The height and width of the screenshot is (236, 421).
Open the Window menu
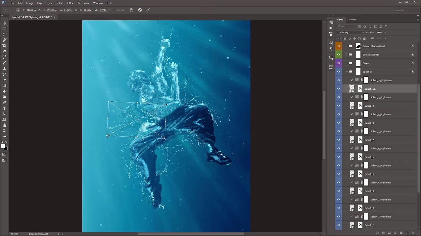(x=98, y=3)
